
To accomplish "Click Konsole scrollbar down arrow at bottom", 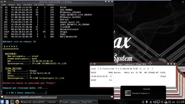I will click(x=1, y=93).
